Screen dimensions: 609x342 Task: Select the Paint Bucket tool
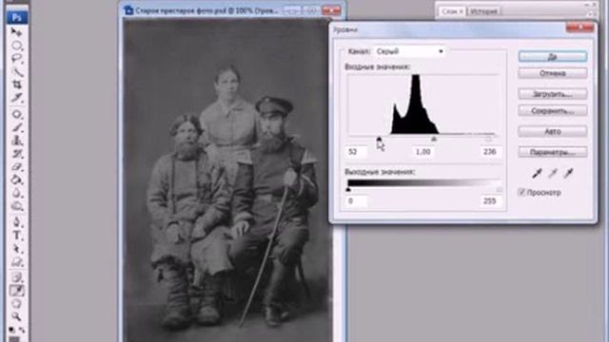point(17,180)
